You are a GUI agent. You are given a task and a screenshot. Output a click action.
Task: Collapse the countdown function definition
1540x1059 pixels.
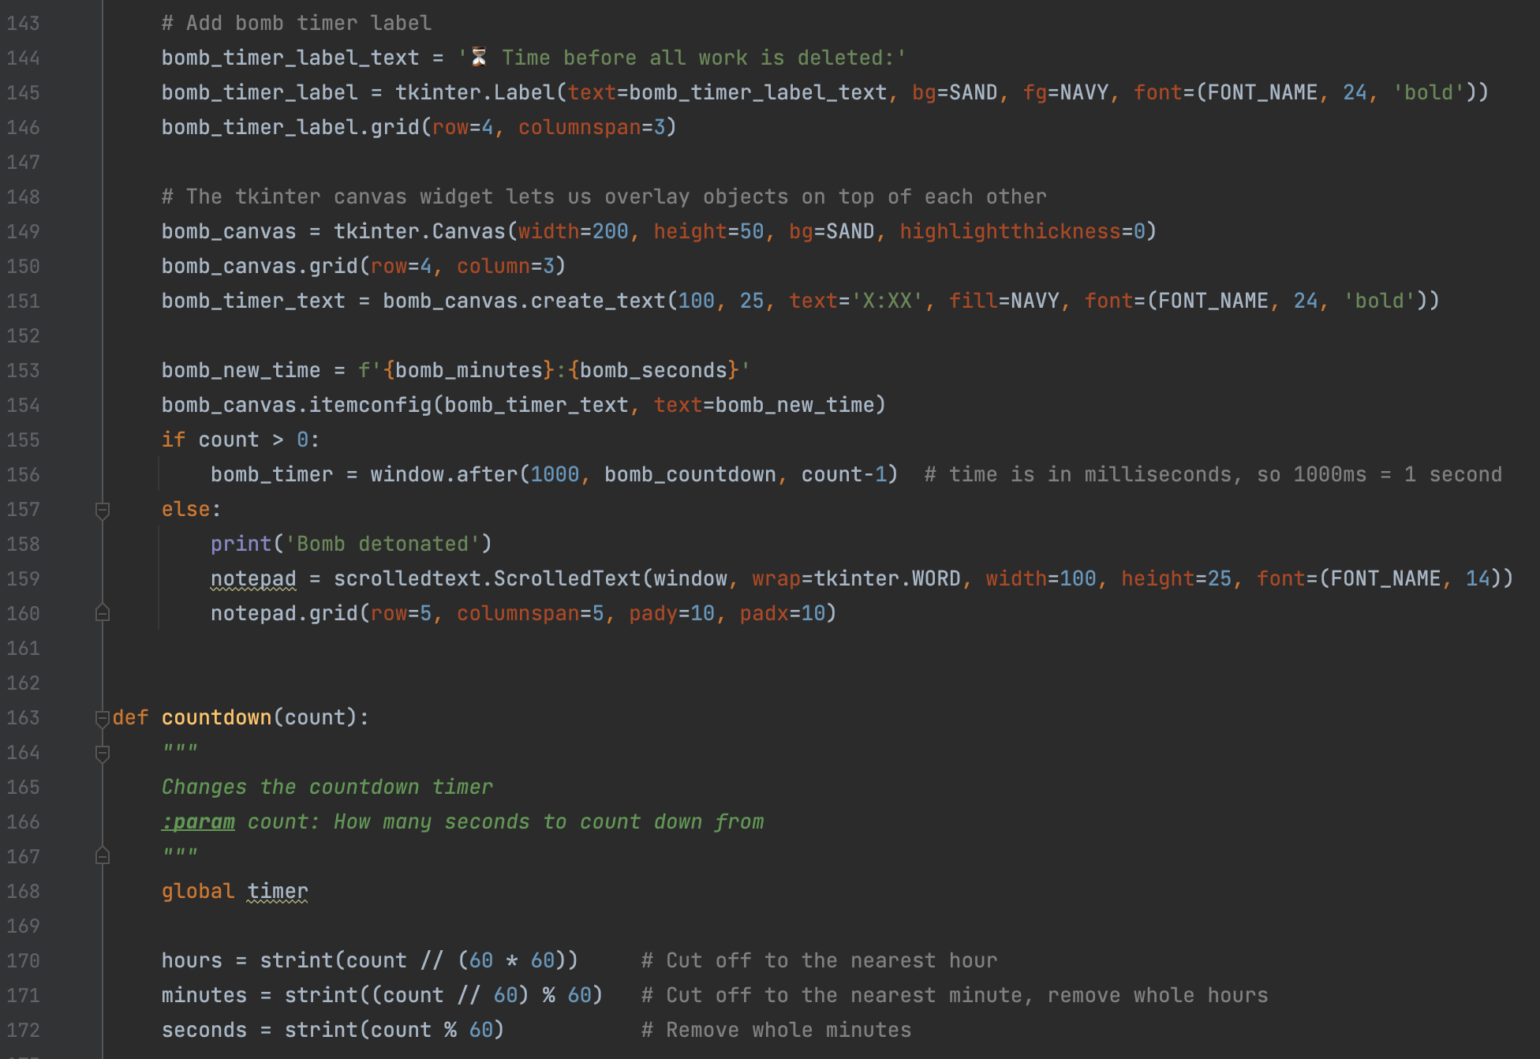(102, 718)
